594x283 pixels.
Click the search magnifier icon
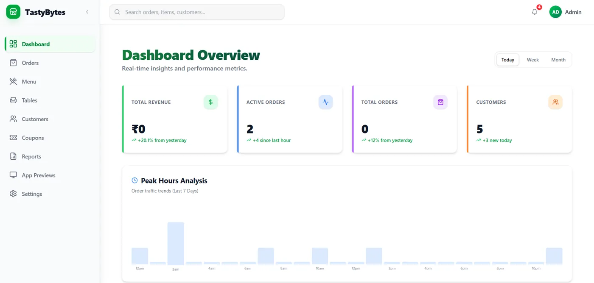pos(117,12)
